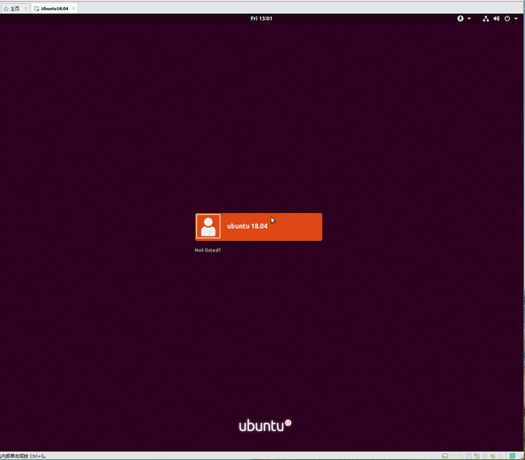Close the Ubuntu18.04 tab
Image resolution: width=525 pixels, height=460 pixels.
pyautogui.click(x=74, y=9)
